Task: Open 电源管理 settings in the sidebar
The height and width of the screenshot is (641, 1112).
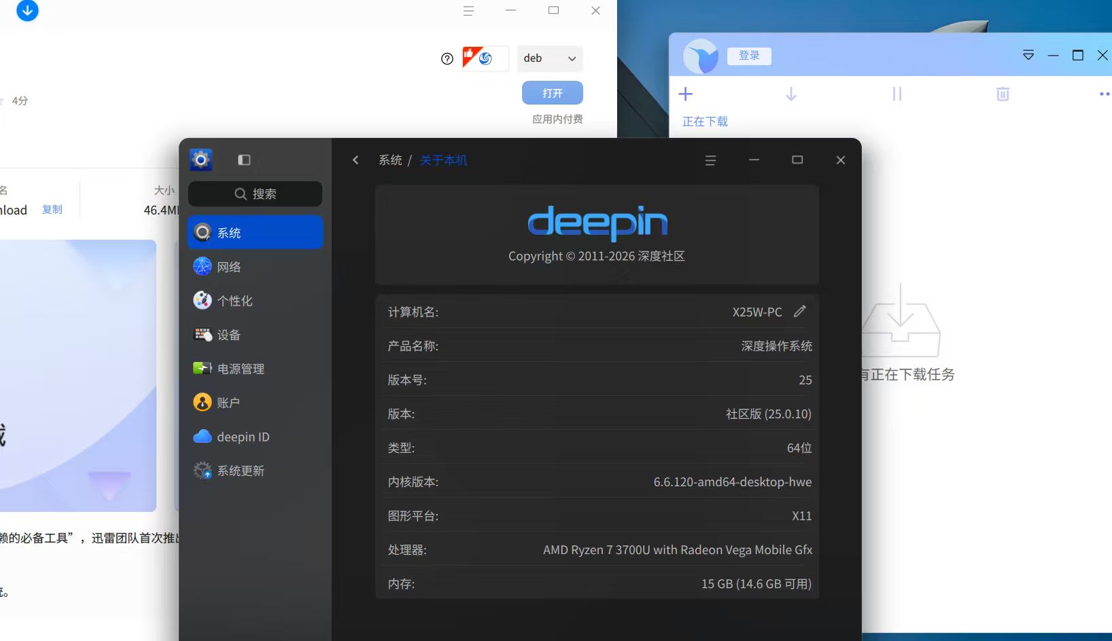Action: 255,369
